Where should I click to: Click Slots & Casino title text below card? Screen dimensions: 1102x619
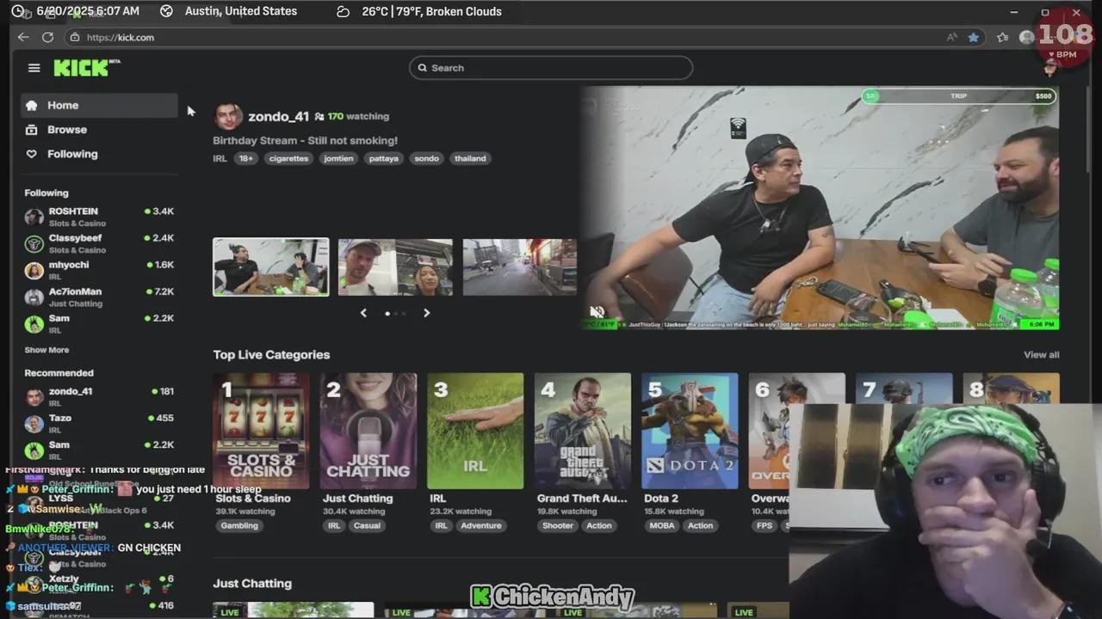[253, 499]
